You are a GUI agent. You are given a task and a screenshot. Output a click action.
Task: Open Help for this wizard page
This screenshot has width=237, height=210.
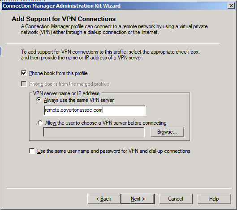pos(214,199)
